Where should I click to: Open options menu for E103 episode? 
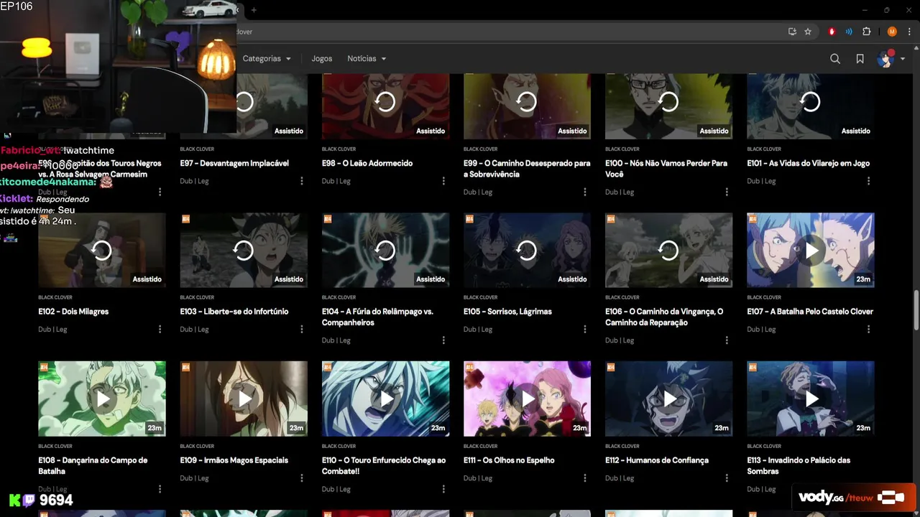302,329
